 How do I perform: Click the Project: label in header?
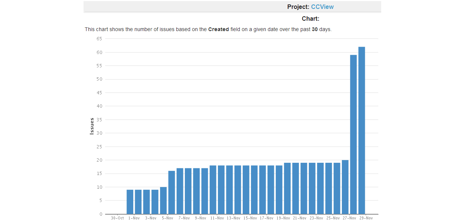click(298, 7)
